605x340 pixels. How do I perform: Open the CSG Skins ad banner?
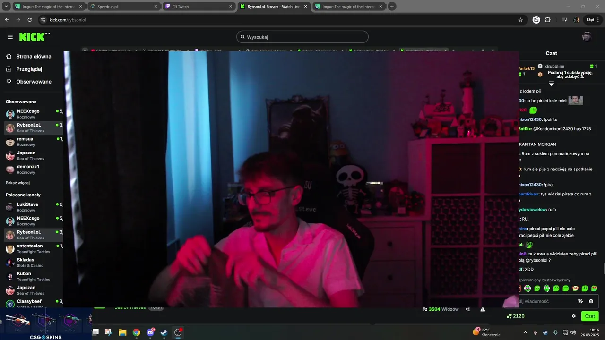click(x=46, y=324)
